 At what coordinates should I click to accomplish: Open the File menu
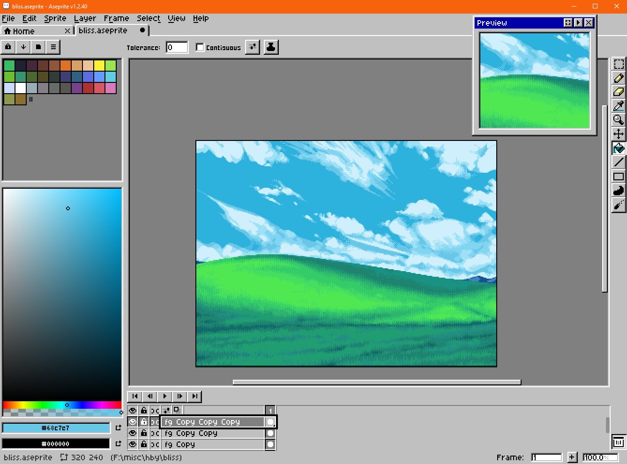click(8, 18)
